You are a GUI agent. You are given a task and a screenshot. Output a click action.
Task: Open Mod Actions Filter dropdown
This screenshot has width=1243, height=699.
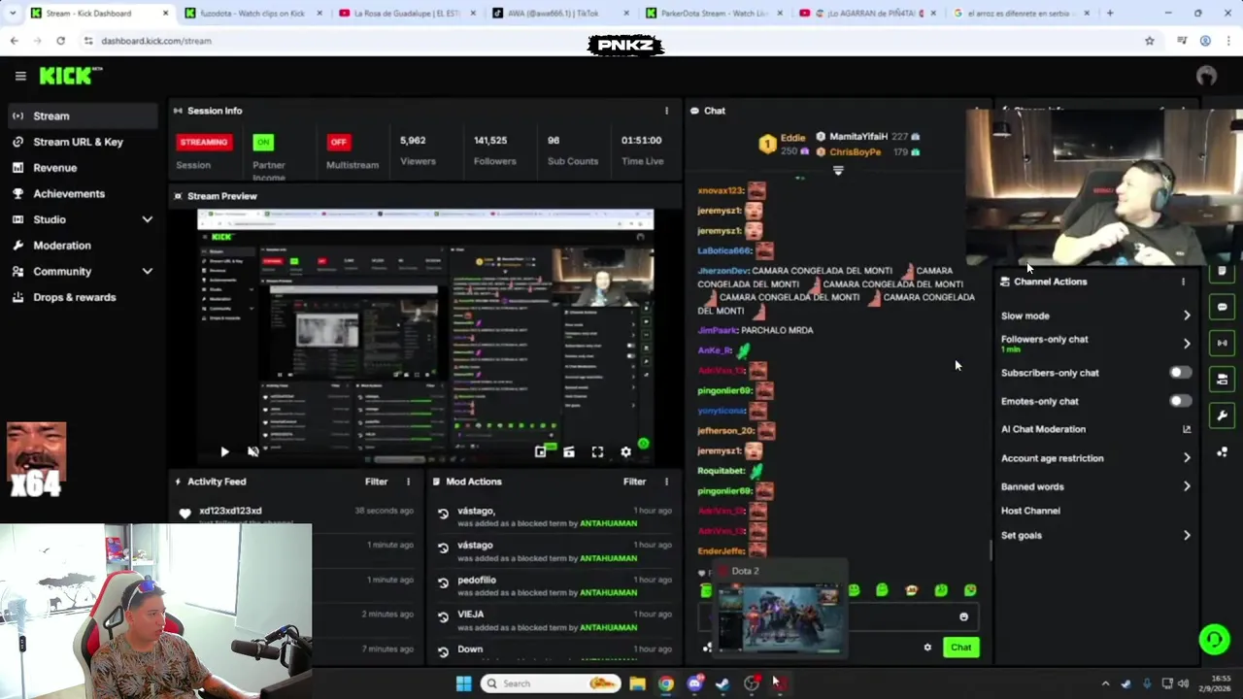tap(634, 482)
